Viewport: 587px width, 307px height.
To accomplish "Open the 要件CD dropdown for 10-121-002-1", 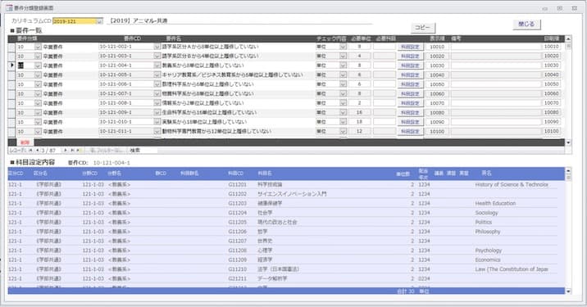I will point(157,47).
